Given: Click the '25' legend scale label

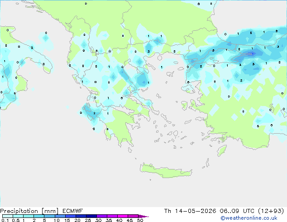Looking at the screenshot, I should pos(88,220).
